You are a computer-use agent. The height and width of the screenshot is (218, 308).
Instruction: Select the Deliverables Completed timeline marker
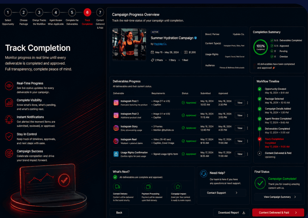259,129
